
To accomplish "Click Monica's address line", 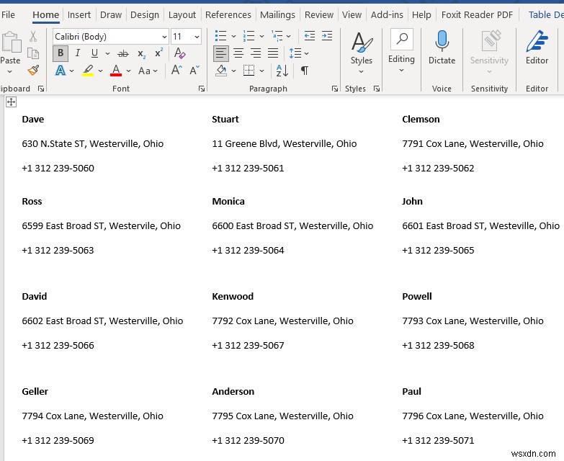I will tap(292, 226).
